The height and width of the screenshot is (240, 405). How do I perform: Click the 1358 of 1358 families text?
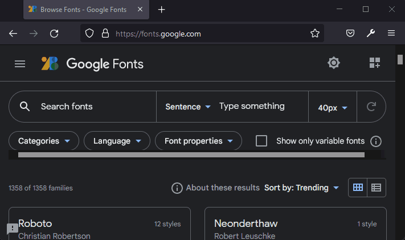click(41, 188)
